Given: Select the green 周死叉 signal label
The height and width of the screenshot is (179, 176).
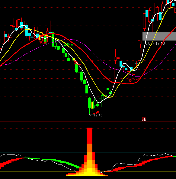Looking at the screenshot, I should click(69, 44).
